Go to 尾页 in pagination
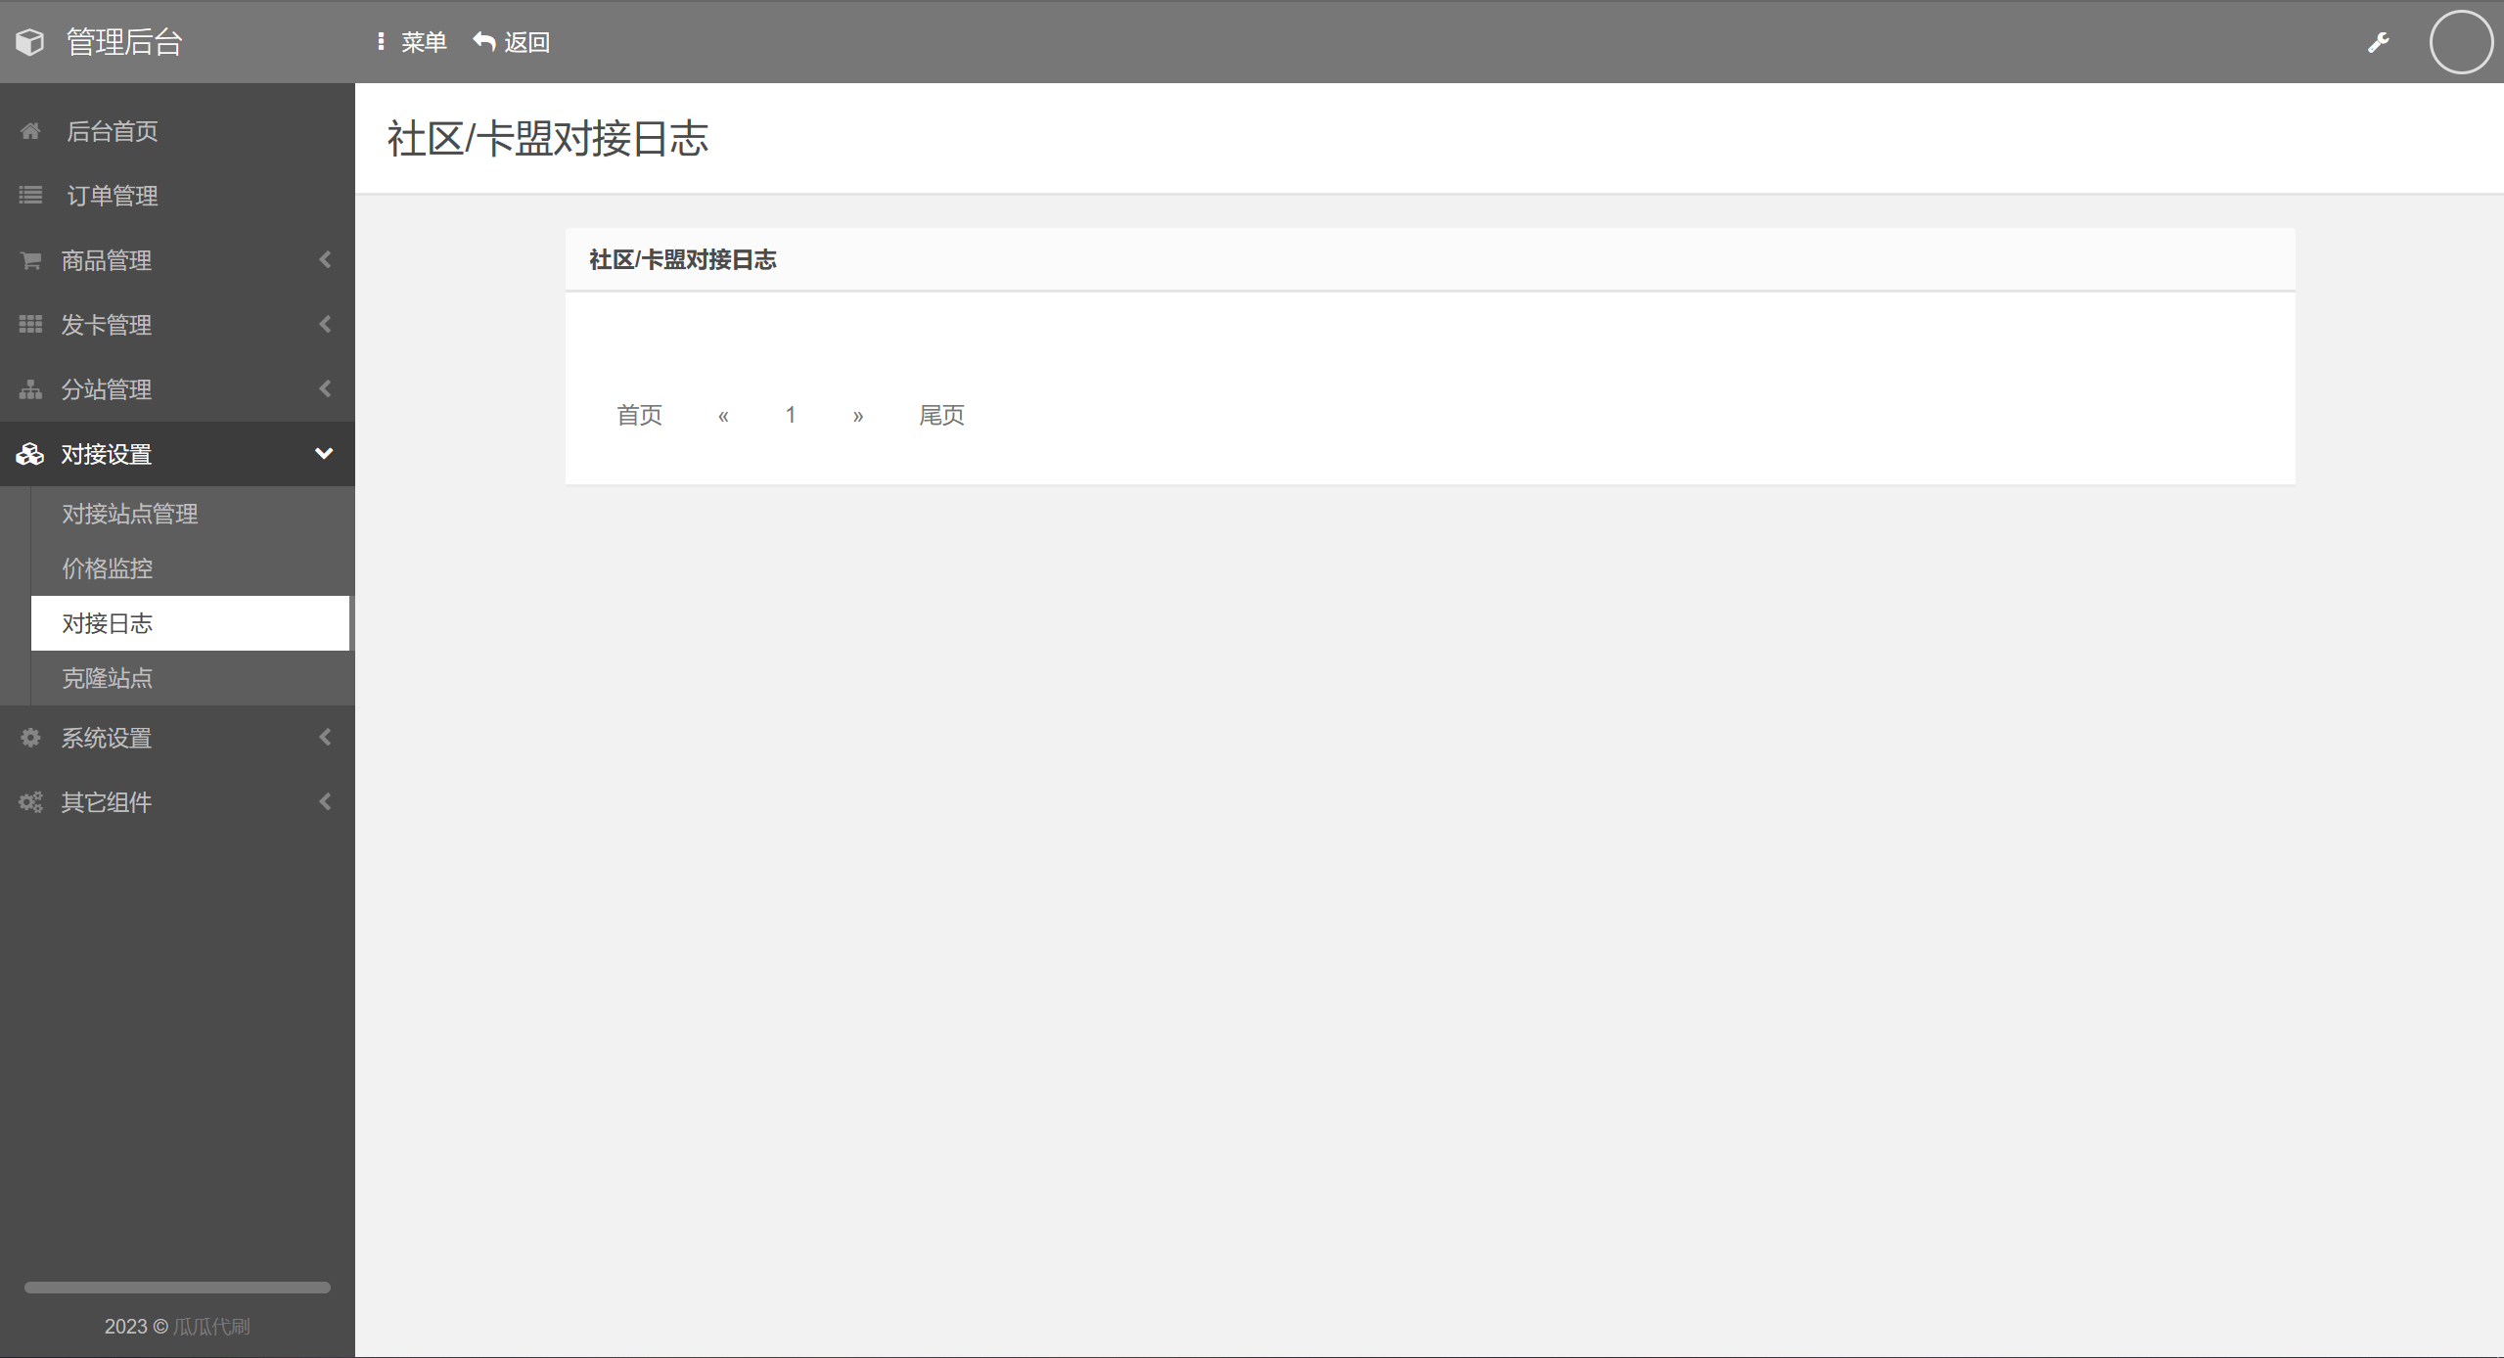Image resolution: width=2504 pixels, height=1358 pixels. [x=941, y=416]
